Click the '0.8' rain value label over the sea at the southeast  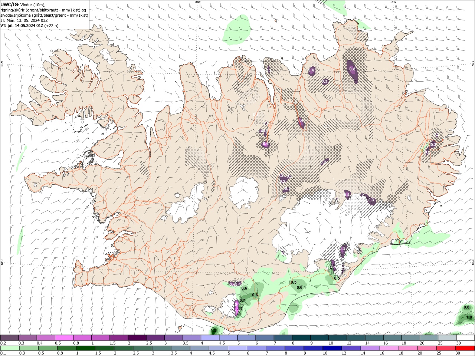(467, 307)
